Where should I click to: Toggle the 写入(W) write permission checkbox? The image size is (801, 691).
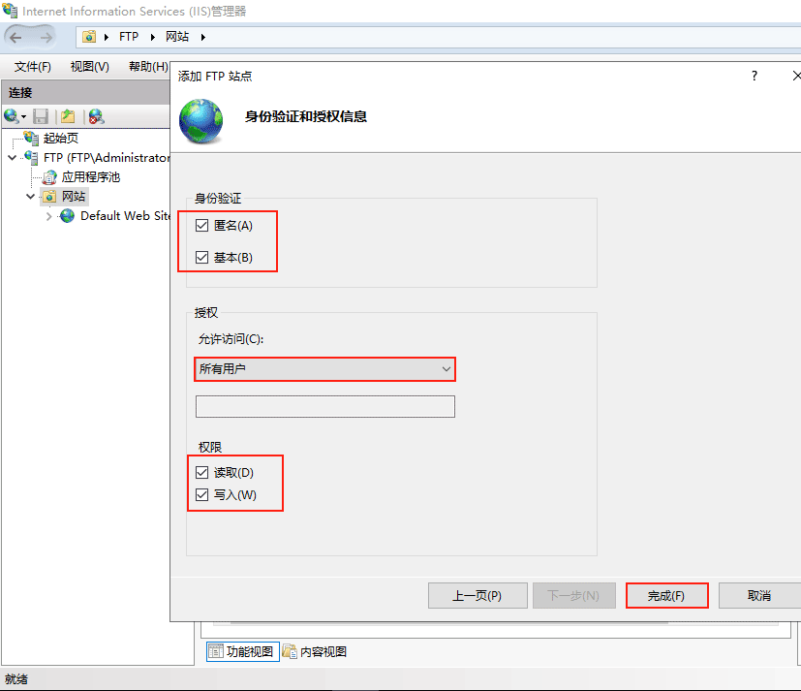pyautogui.click(x=201, y=494)
